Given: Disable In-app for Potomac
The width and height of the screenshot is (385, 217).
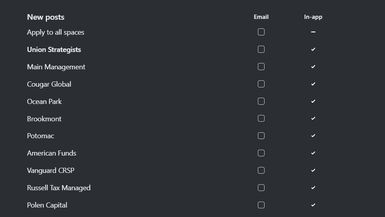Looking at the screenshot, I should (x=313, y=136).
